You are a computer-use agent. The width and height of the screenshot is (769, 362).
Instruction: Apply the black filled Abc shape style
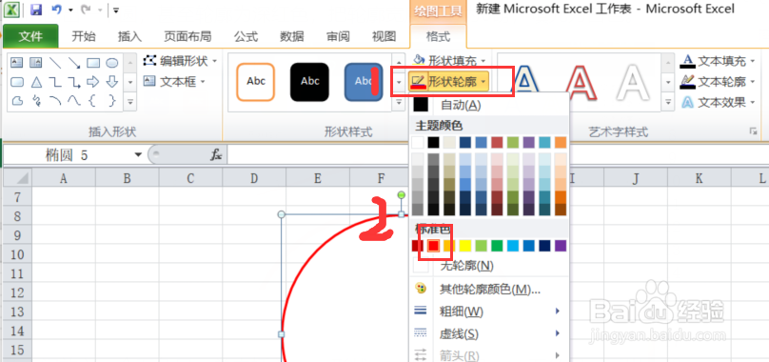309,82
